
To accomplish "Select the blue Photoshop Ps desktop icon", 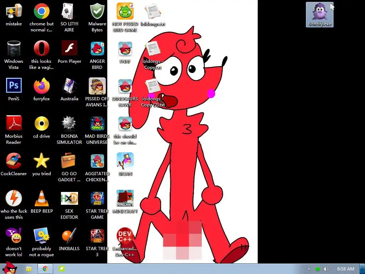I will 14,90.
